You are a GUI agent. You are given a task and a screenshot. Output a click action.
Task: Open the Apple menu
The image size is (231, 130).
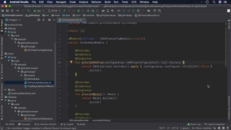(x=5, y=2)
